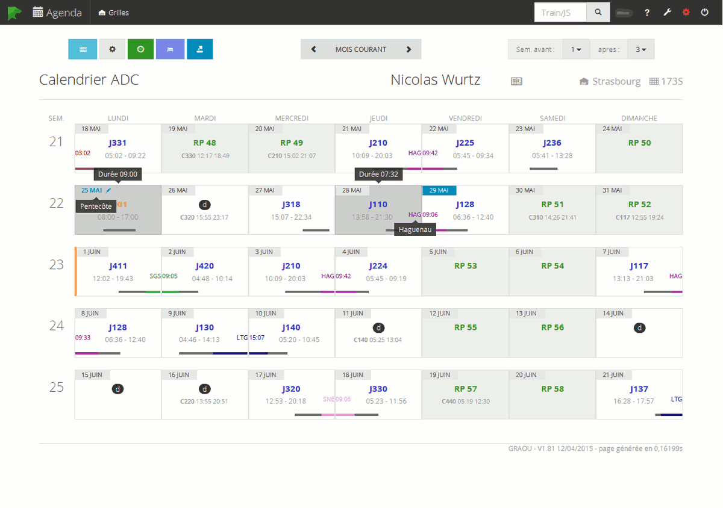
Task: Select J225 on 22 MAI
Action: [465, 143]
